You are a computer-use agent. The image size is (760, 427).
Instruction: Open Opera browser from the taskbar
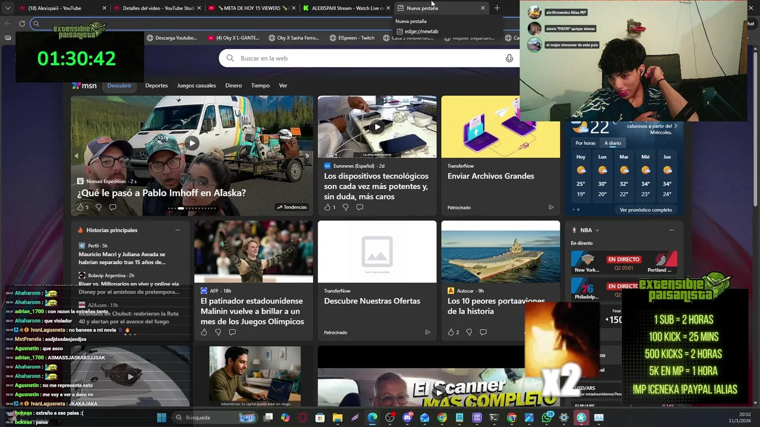click(x=303, y=418)
